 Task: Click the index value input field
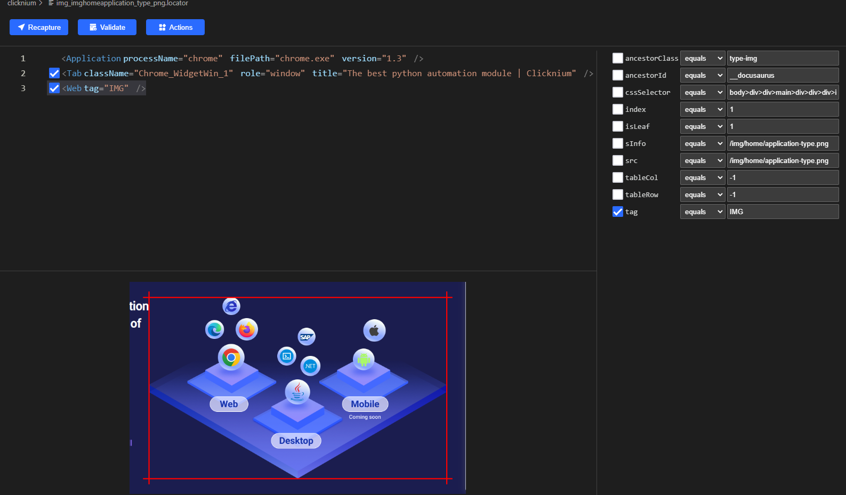pyautogui.click(x=783, y=109)
